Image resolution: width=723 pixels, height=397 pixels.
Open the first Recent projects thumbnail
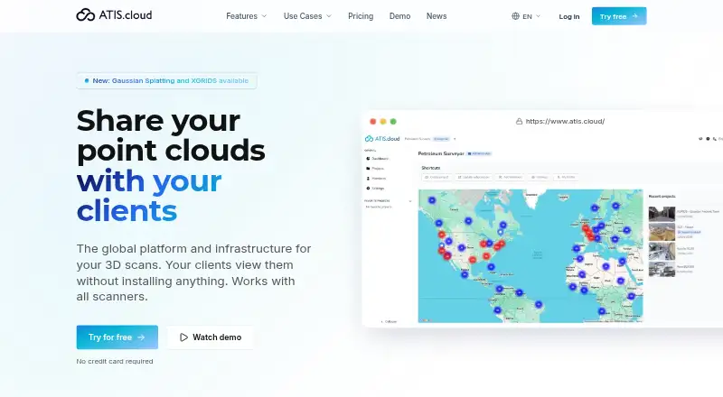pos(662,214)
